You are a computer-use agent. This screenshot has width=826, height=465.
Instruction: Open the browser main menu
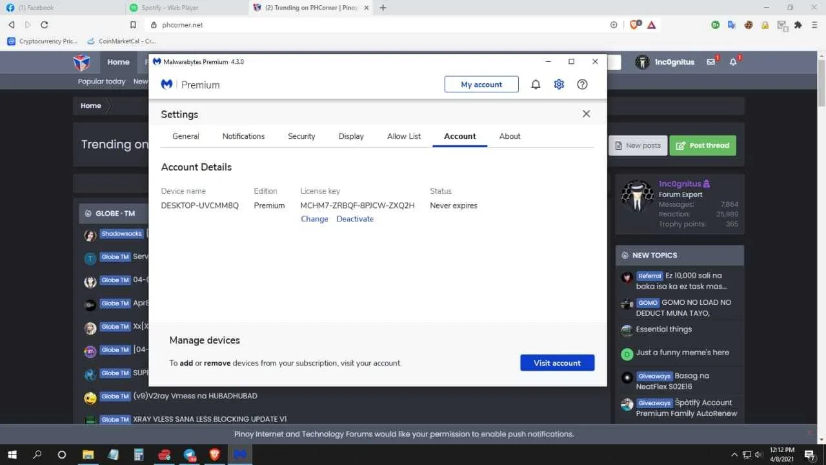coord(814,25)
